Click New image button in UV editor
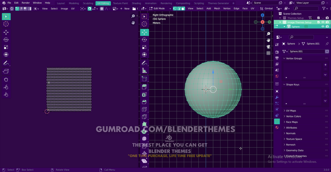This screenshot has width=331, height=172. click(125, 9)
